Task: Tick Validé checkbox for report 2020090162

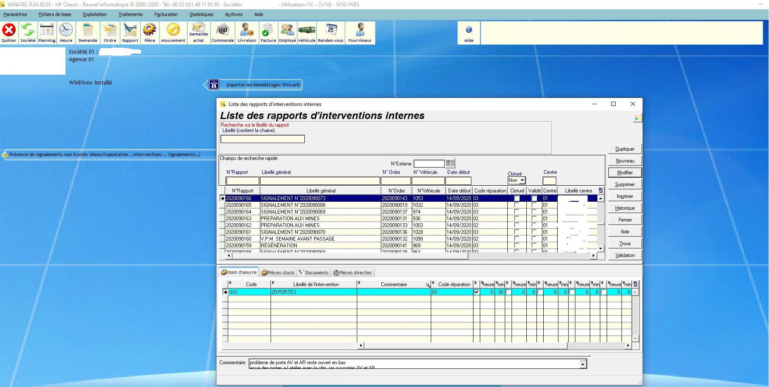Action: point(534,225)
